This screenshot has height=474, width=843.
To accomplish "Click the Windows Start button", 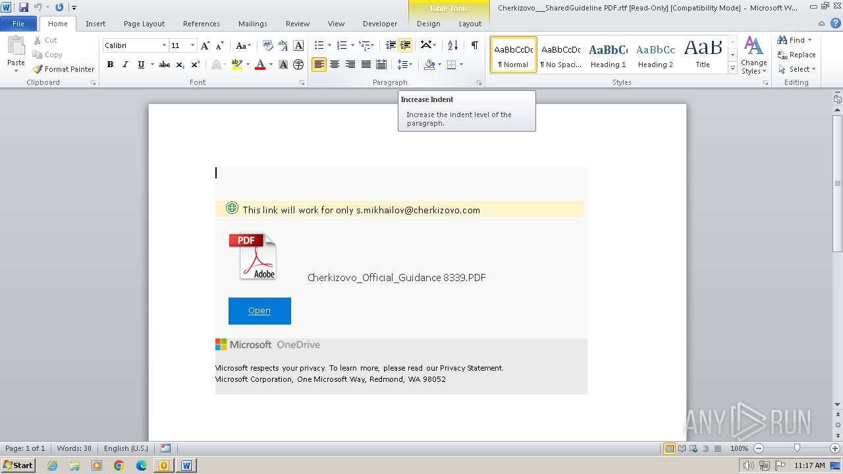I will coord(18,465).
